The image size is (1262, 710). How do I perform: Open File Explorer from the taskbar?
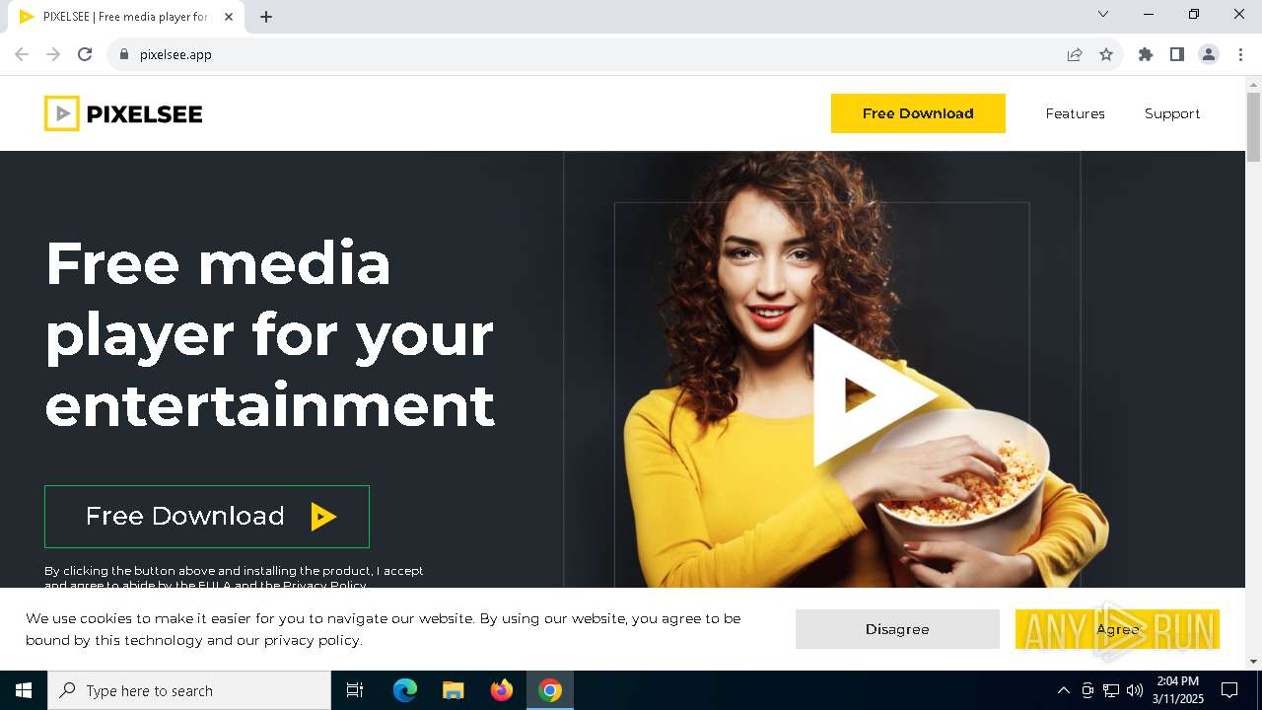(454, 690)
